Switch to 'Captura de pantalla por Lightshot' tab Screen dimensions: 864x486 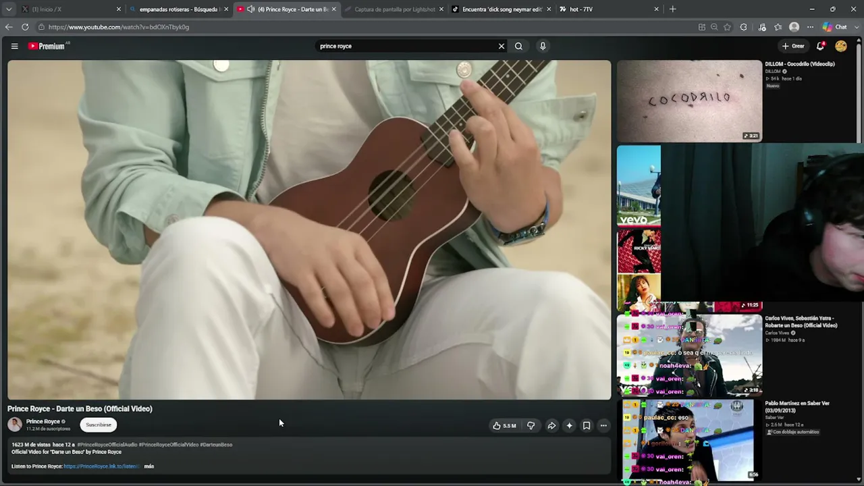[x=394, y=9]
